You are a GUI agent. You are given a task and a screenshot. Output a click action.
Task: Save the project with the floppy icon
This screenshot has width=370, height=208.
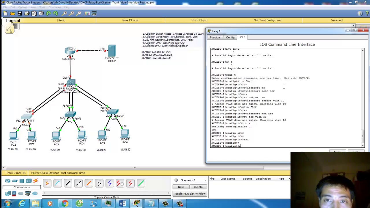point(20,13)
